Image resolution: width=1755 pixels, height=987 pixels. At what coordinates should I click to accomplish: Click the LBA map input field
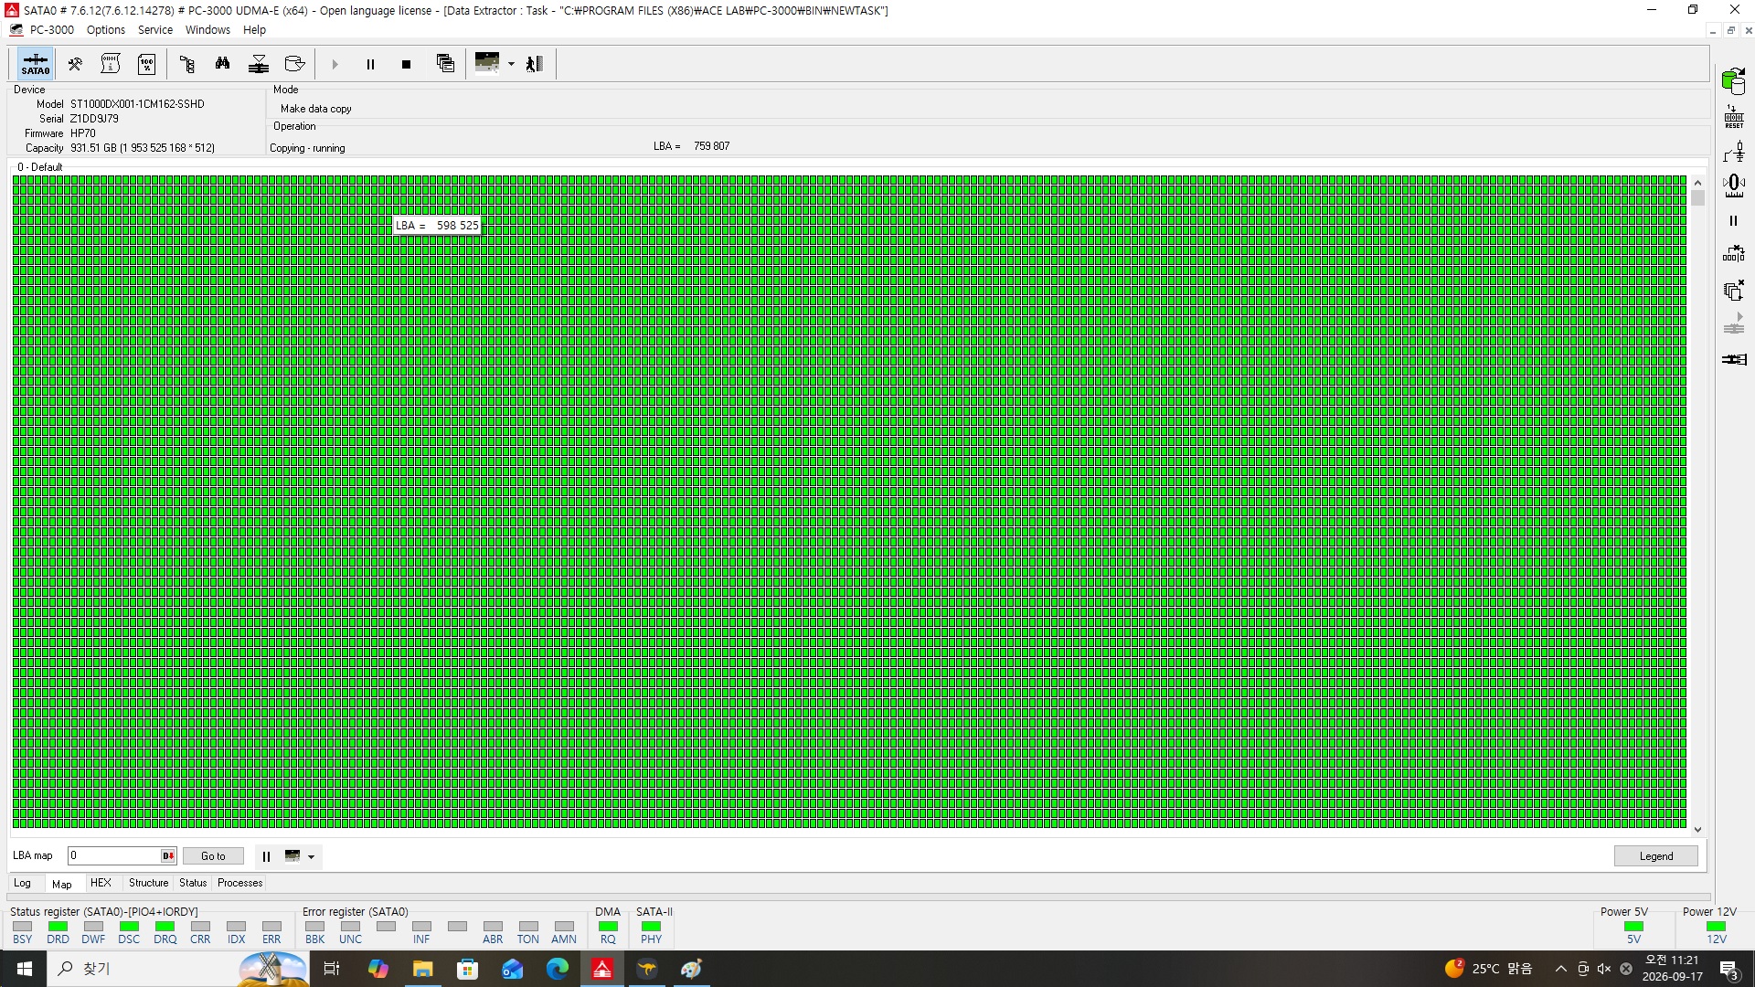(x=114, y=855)
